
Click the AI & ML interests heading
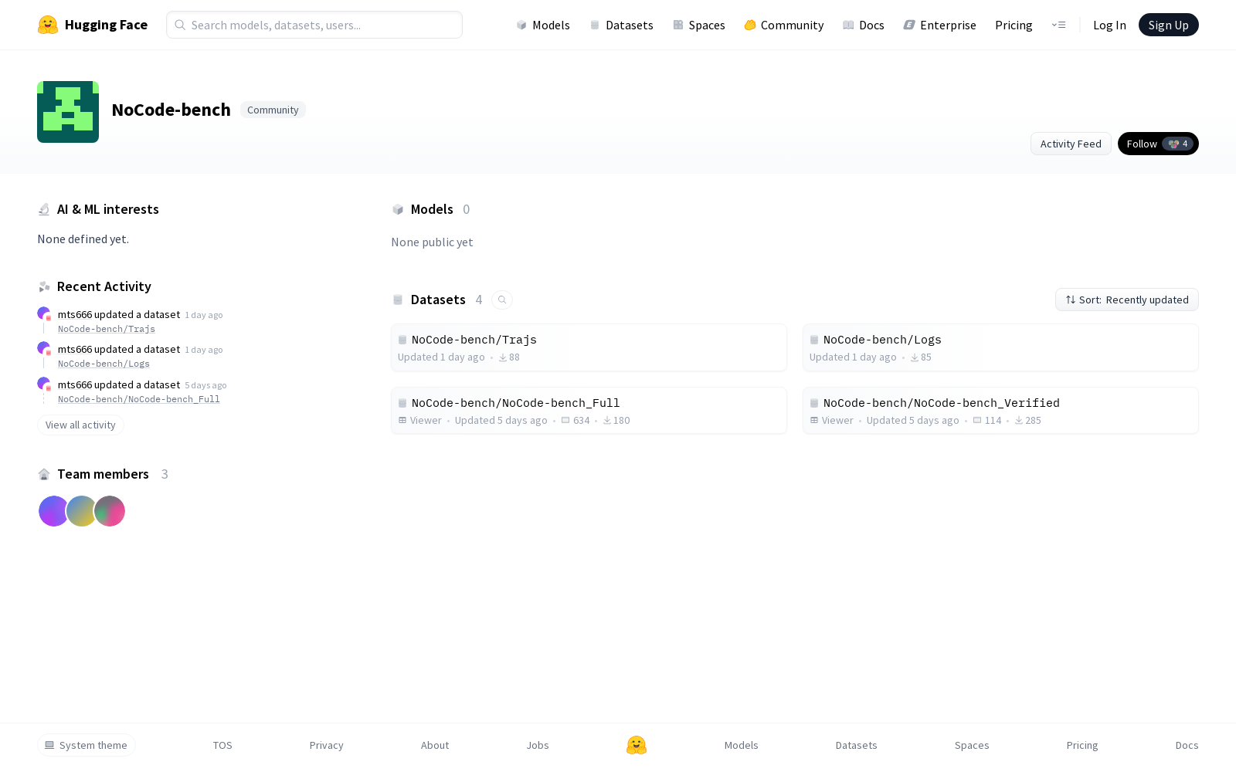[108, 209]
